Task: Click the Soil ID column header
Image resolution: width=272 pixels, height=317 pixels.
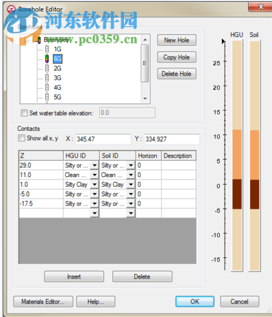Action: (118, 155)
